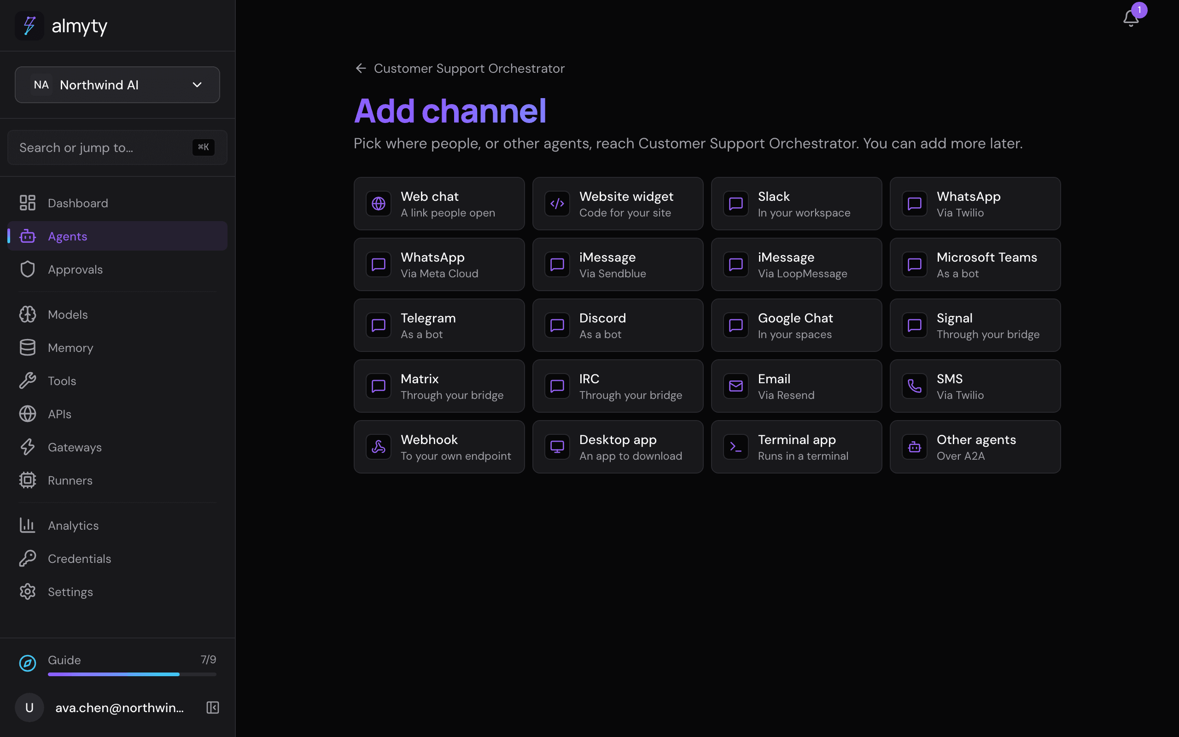Open Credentials page
The image size is (1179, 737).
coord(117,559)
